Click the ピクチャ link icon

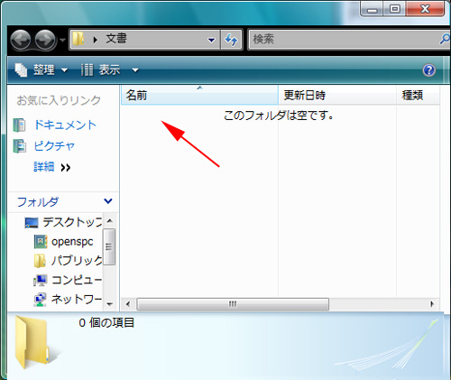pyautogui.click(x=20, y=146)
